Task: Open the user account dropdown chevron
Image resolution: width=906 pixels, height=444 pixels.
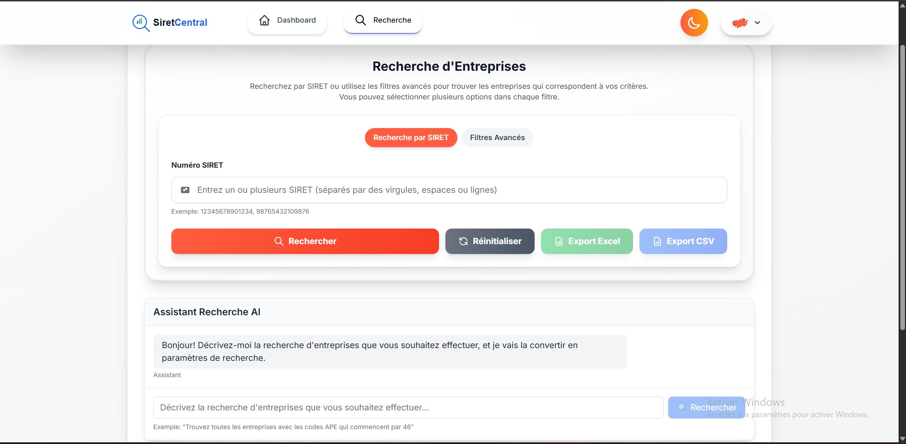Action: pos(757,23)
